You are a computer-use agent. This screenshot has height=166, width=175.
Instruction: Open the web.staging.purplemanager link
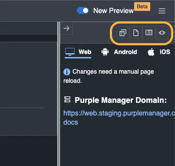tap(119, 118)
